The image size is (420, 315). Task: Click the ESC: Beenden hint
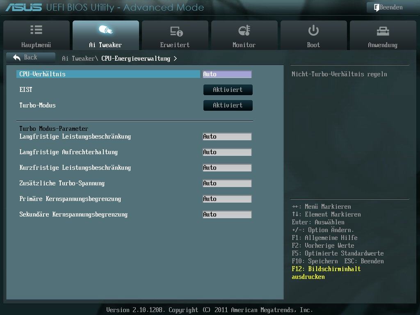pos(364,261)
